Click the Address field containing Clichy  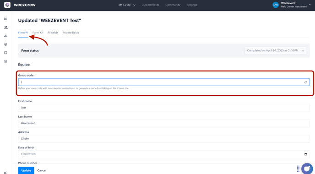click(x=164, y=139)
